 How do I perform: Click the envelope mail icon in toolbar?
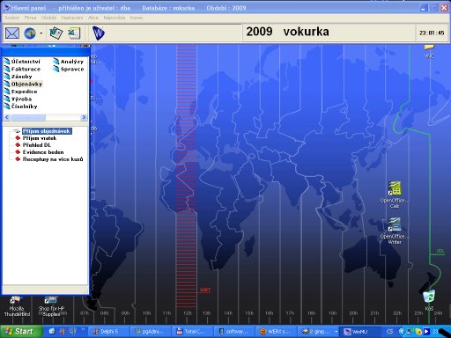(12, 33)
